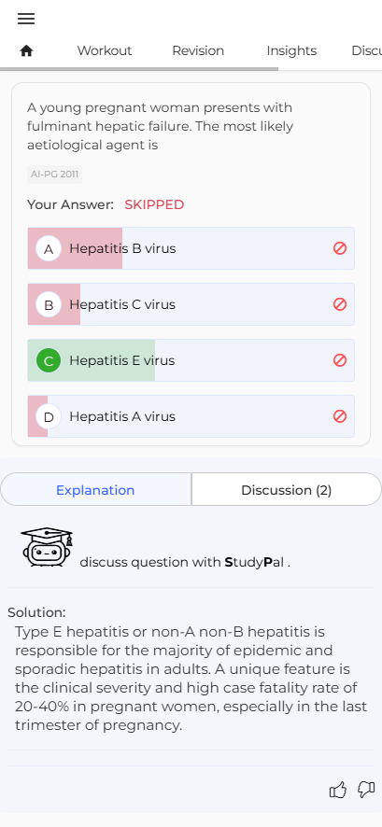Click the thumbs down icon

(x=366, y=790)
